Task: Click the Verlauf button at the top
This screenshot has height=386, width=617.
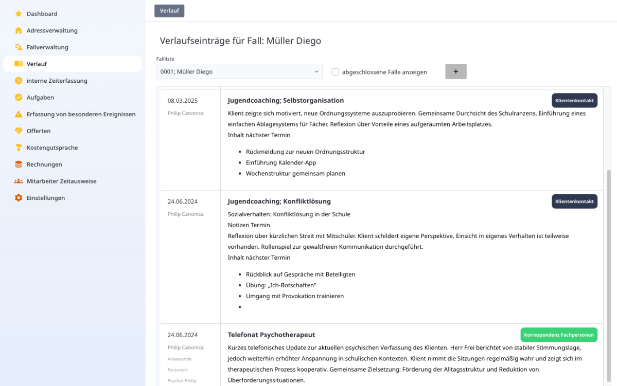Action: pyautogui.click(x=169, y=11)
